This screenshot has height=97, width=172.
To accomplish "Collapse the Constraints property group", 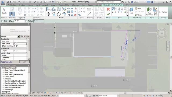I will coord(27,39).
